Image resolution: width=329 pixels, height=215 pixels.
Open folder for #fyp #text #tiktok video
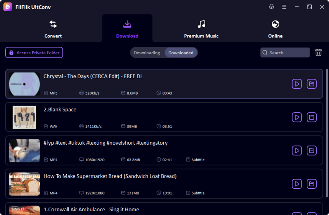click(x=312, y=150)
